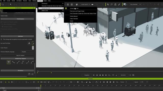The height and width of the screenshot is (91, 163).
Task: Click the MD Motion Director icon
Action: click(125, 5)
